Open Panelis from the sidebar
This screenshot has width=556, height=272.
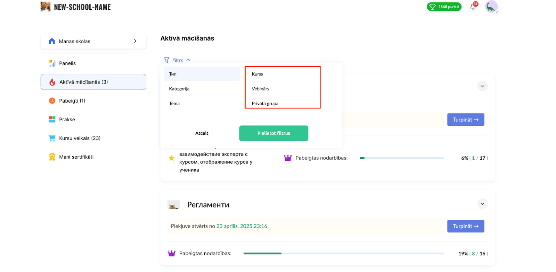coord(67,63)
